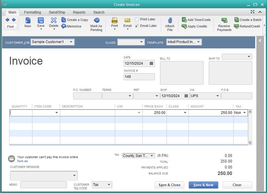Open the Search tab
Viewport: 267px width, 193px height.
click(x=99, y=12)
